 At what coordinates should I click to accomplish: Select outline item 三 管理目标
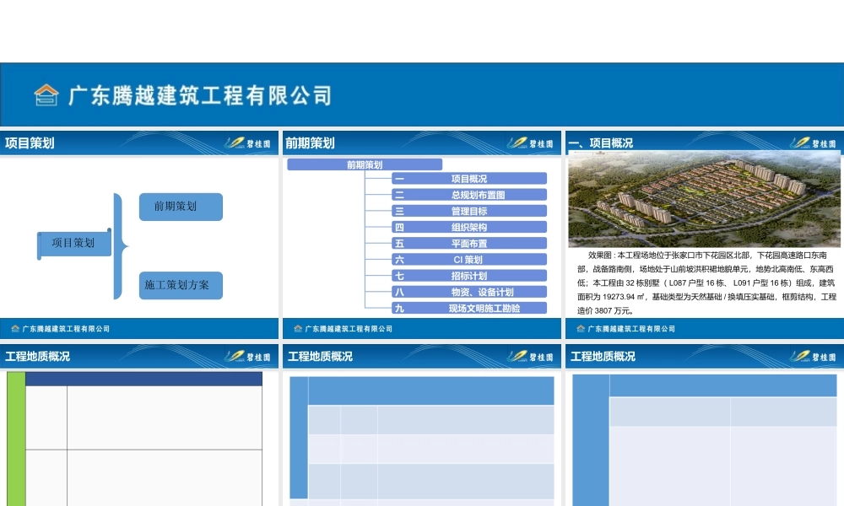[469, 211]
